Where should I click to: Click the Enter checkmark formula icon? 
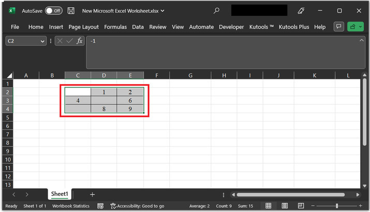(69, 41)
